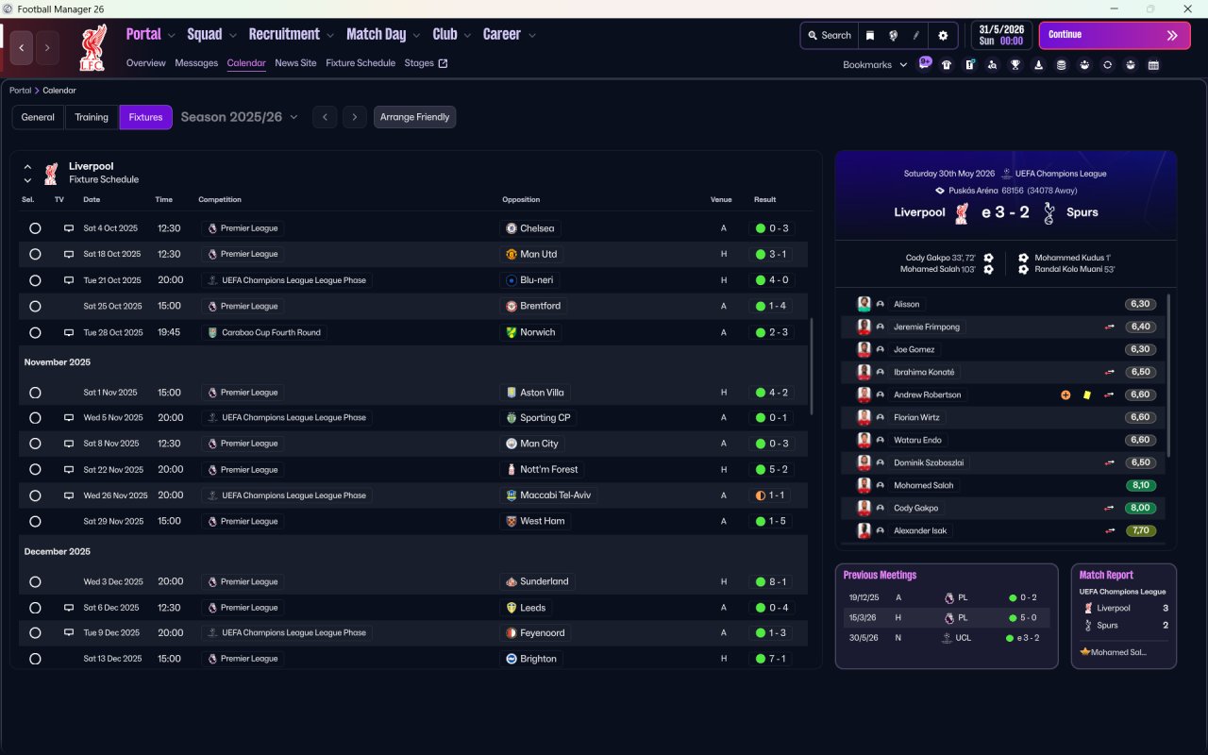Open settings gear in the top bar

click(943, 35)
